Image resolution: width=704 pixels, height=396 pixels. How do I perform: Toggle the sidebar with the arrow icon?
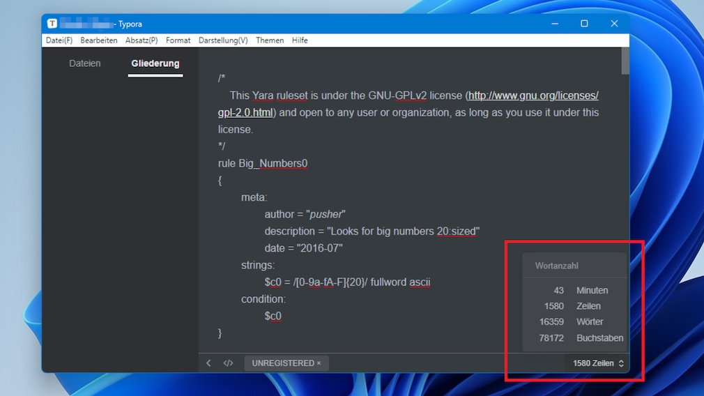pyautogui.click(x=208, y=363)
